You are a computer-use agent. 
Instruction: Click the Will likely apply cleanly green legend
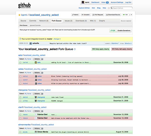(101, 49)
